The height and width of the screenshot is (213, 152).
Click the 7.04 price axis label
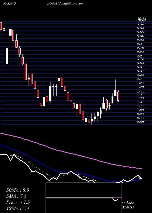140,110
